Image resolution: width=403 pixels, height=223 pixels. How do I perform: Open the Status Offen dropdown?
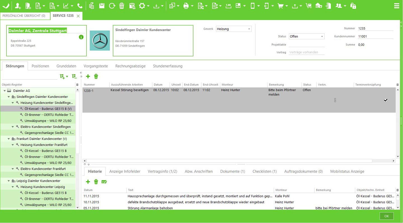pyautogui.click(x=322, y=37)
